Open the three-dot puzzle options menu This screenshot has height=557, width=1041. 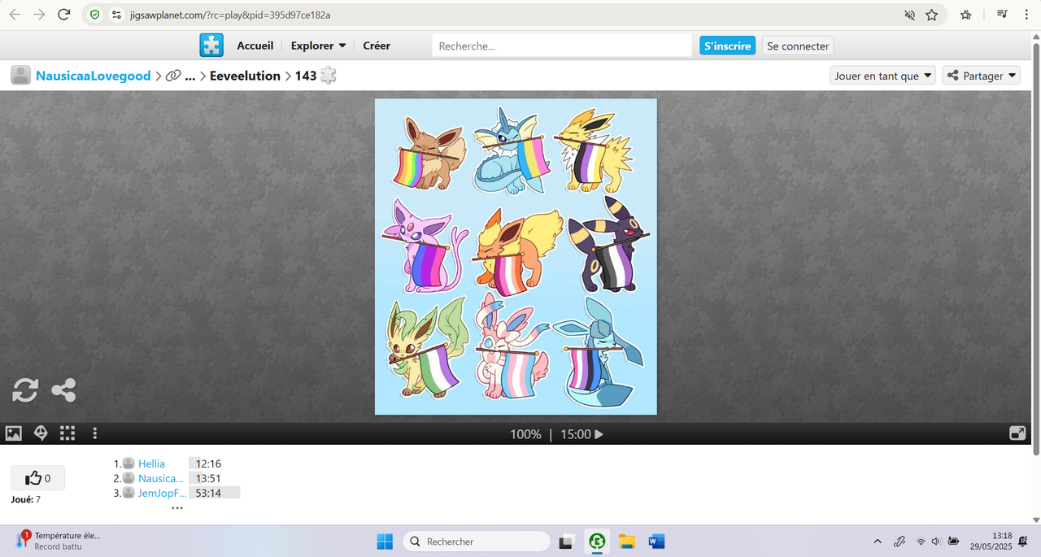click(x=95, y=433)
